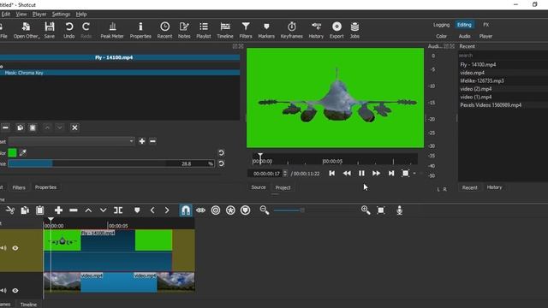Open the Filters panel from the toolbar
The height and width of the screenshot is (308, 548).
coord(246,30)
